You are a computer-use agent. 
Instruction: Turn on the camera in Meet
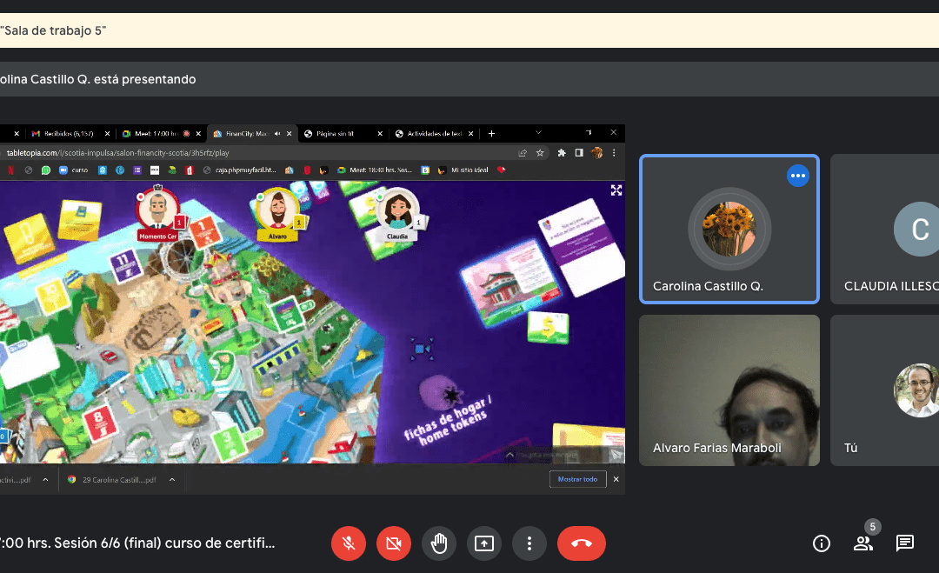click(x=394, y=543)
